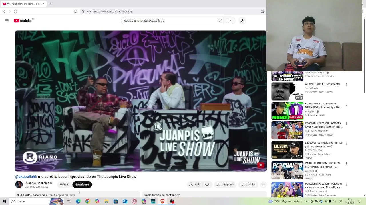The width and height of the screenshot is (366, 205).
Task: Open the weather widget 22°C
Action: (x=285, y=201)
